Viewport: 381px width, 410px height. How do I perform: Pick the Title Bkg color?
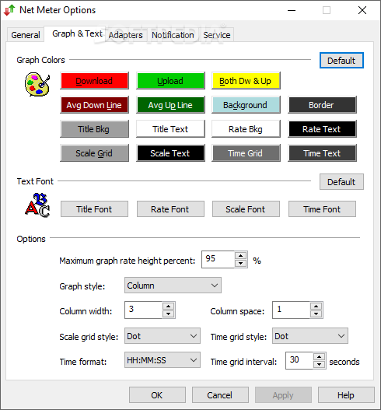coord(94,129)
